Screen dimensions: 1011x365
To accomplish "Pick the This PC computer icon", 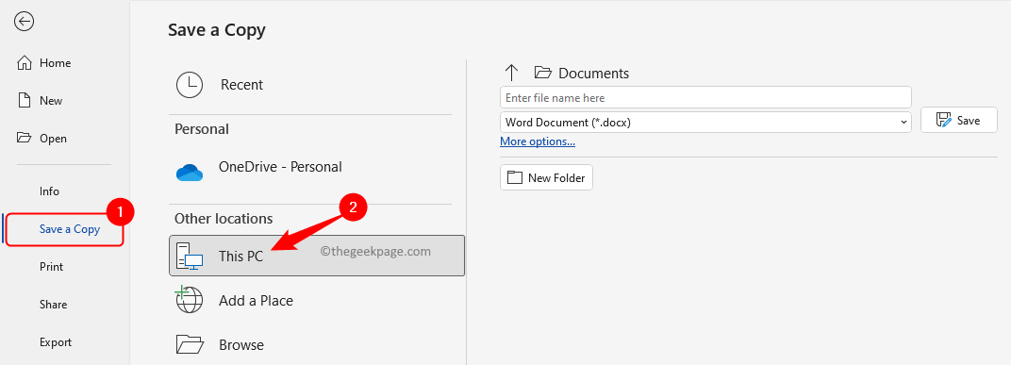I will point(190,256).
